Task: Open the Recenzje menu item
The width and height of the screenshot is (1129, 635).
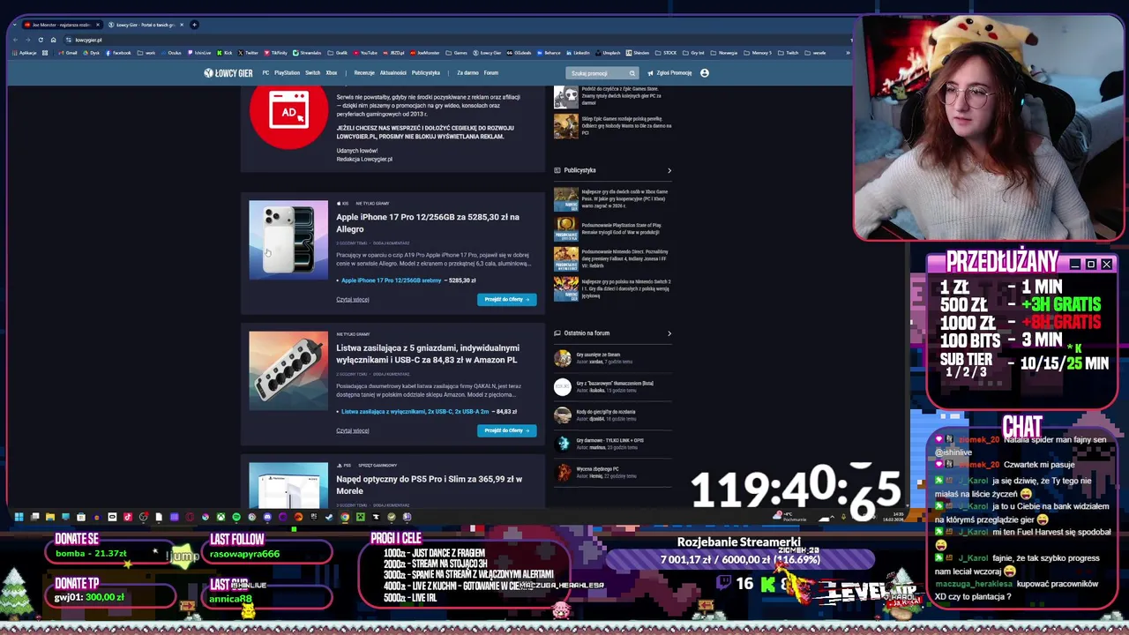Action: point(364,73)
